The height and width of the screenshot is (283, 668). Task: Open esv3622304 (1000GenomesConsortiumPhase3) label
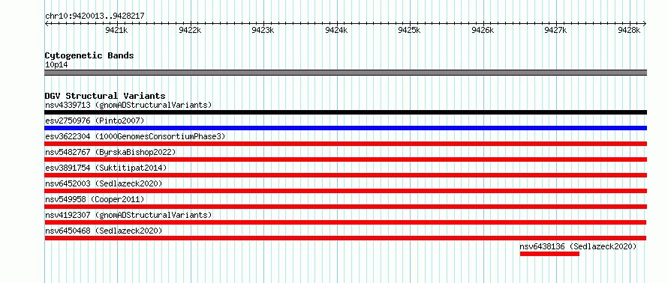[x=135, y=136]
